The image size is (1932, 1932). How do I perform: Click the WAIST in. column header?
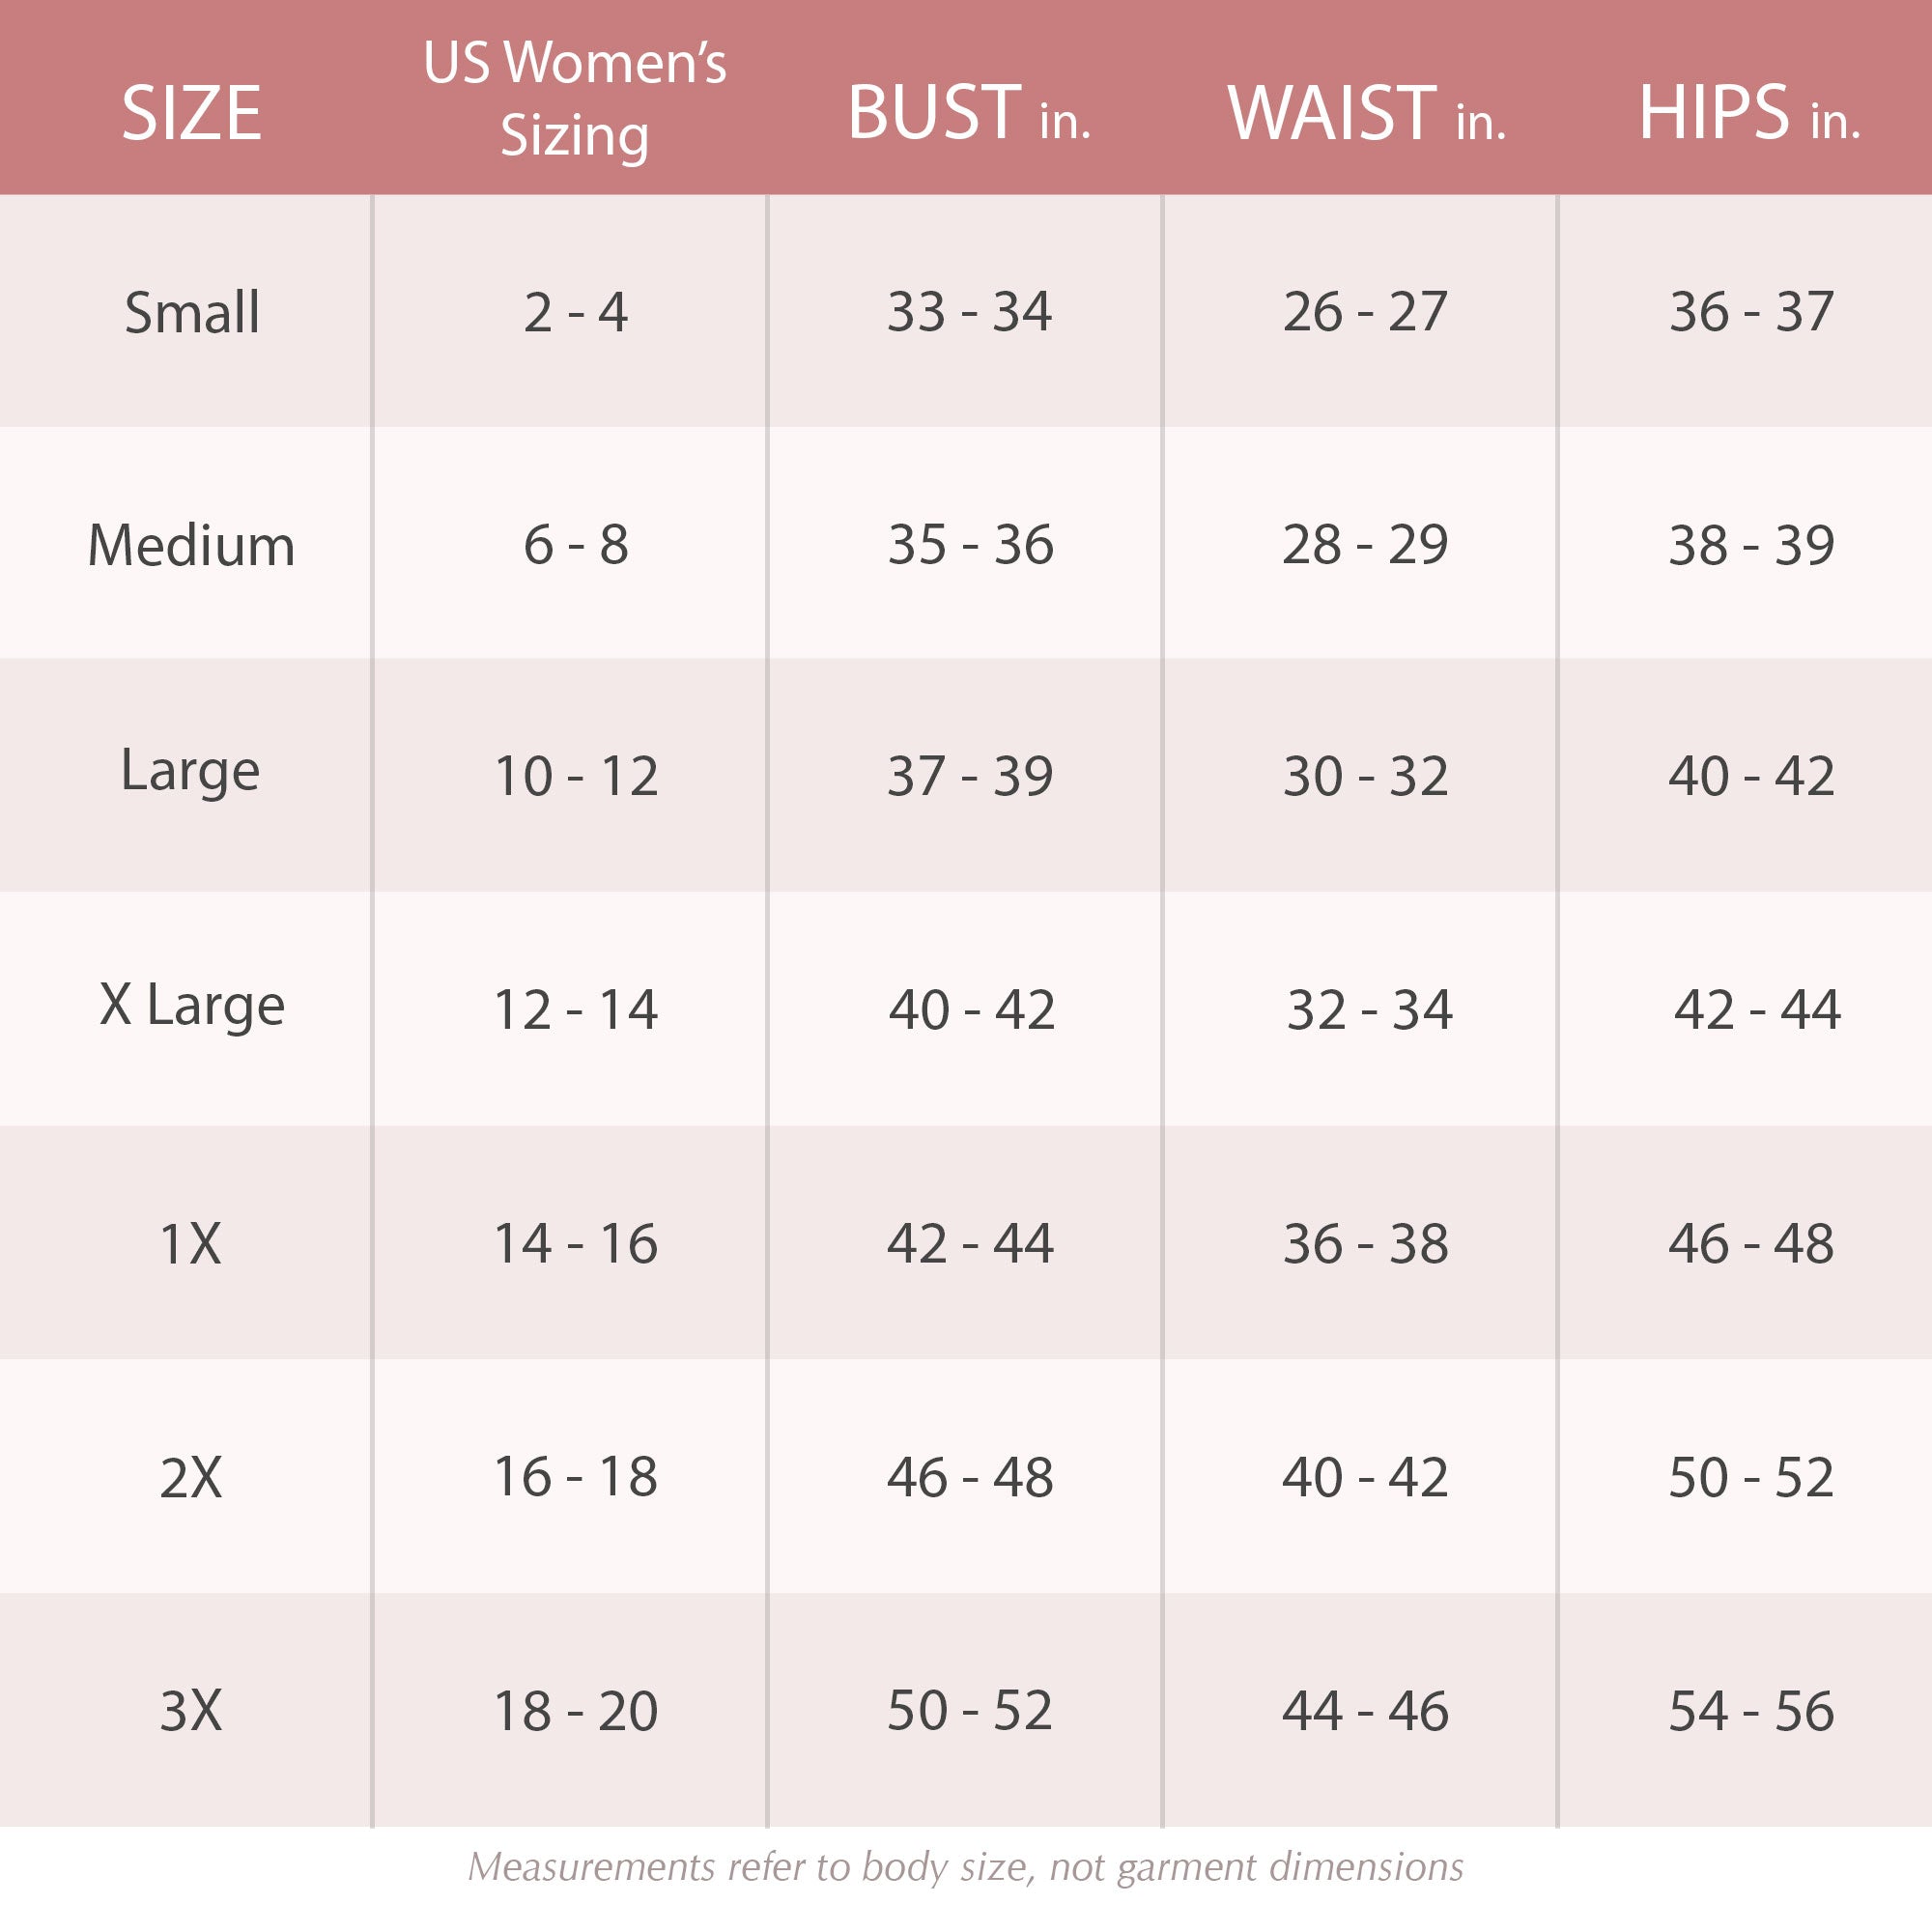(1365, 113)
